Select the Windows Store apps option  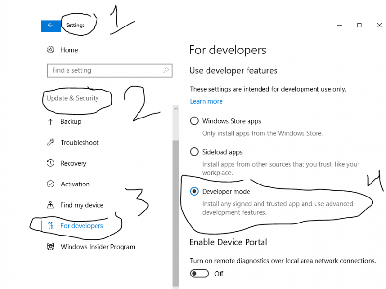coord(194,121)
